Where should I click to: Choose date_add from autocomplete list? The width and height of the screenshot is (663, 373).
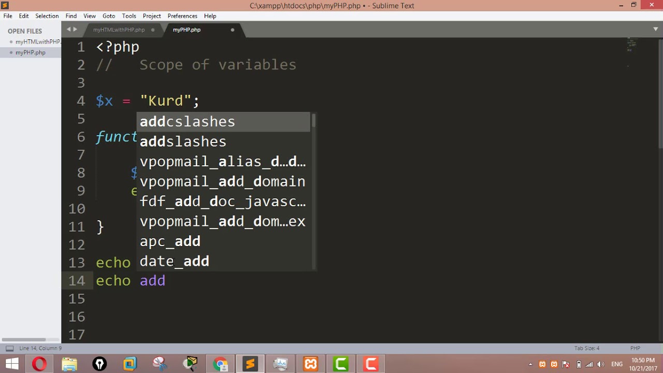[x=223, y=261]
